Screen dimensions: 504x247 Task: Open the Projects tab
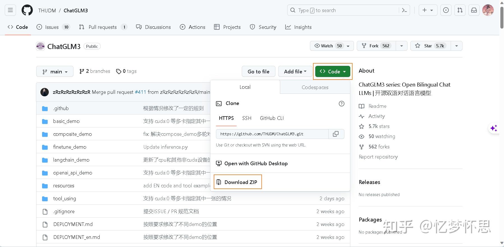click(x=227, y=27)
